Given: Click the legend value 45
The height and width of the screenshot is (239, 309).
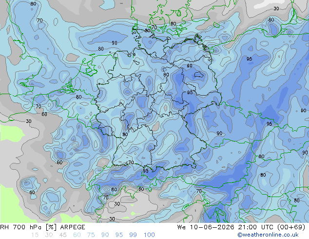Looking at the screenshot, I should [x=63, y=235].
